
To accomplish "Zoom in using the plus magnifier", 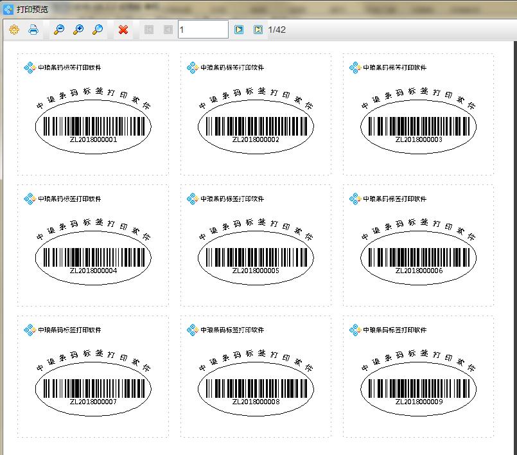I will [x=78, y=30].
